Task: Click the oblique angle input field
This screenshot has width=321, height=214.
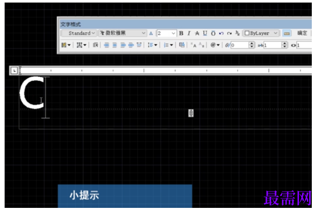Action: [x=240, y=45]
